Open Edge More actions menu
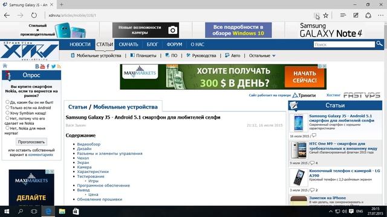 (x=380, y=15)
